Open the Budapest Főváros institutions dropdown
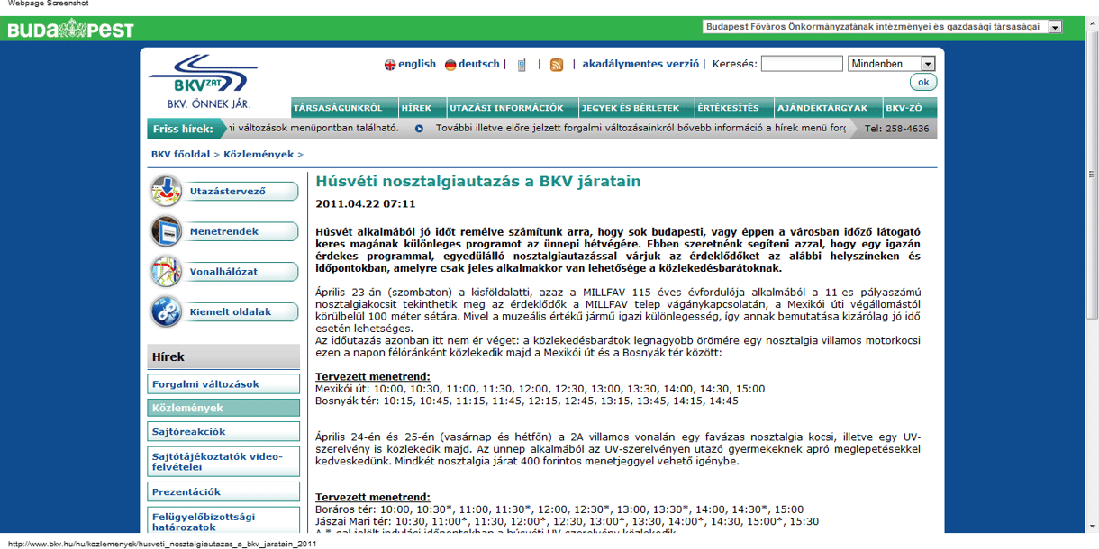The width and height of the screenshot is (1099, 549). point(882,27)
